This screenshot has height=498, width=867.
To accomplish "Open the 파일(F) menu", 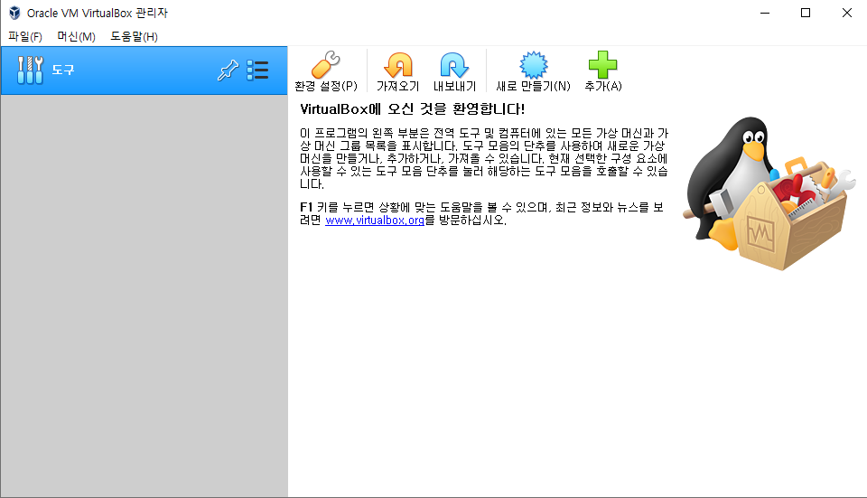I will point(25,36).
